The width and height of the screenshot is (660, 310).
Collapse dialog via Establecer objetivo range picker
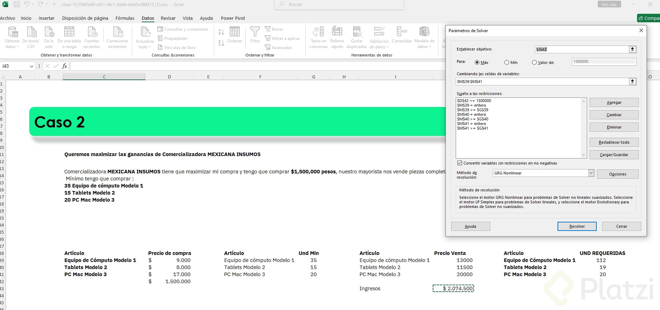pyautogui.click(x=632, y=49)
